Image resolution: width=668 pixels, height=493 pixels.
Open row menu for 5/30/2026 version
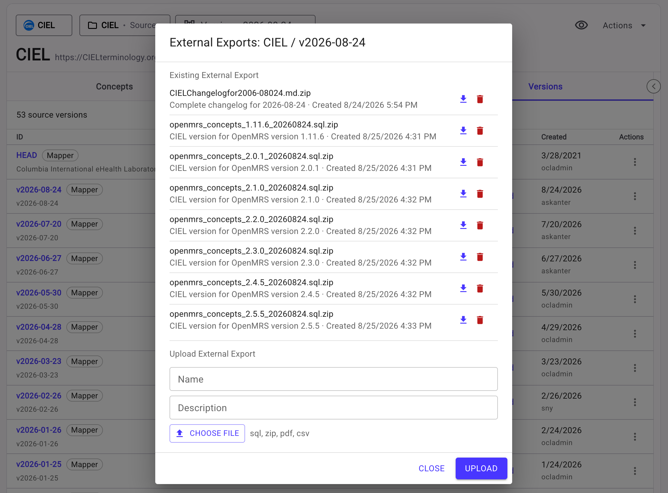click(x=635, y=299)
